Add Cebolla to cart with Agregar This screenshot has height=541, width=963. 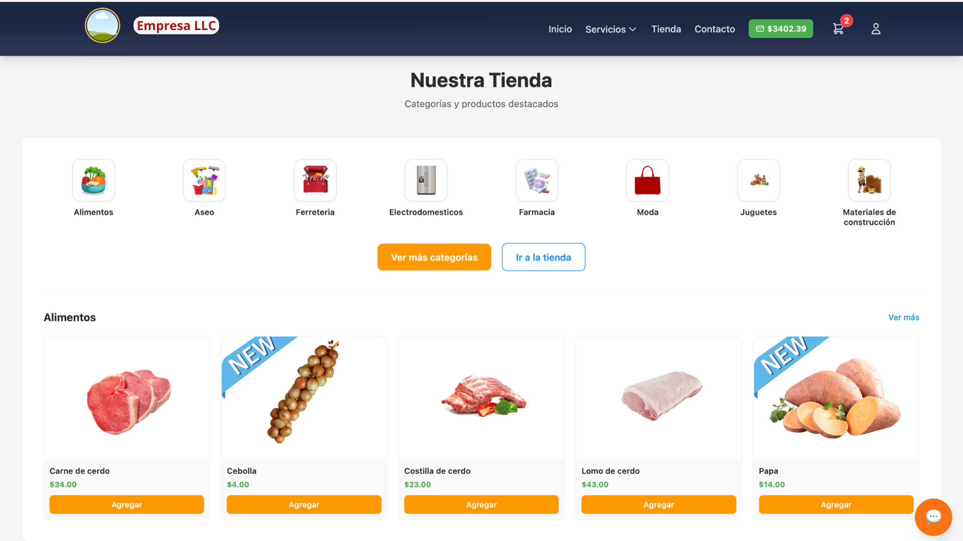304,504
